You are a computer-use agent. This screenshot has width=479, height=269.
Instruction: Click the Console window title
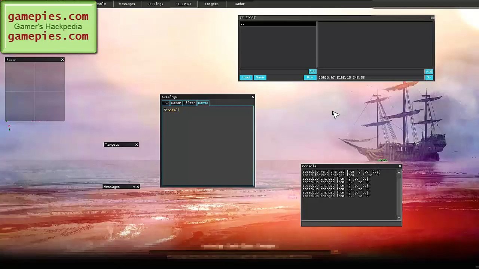click(309, 166)
